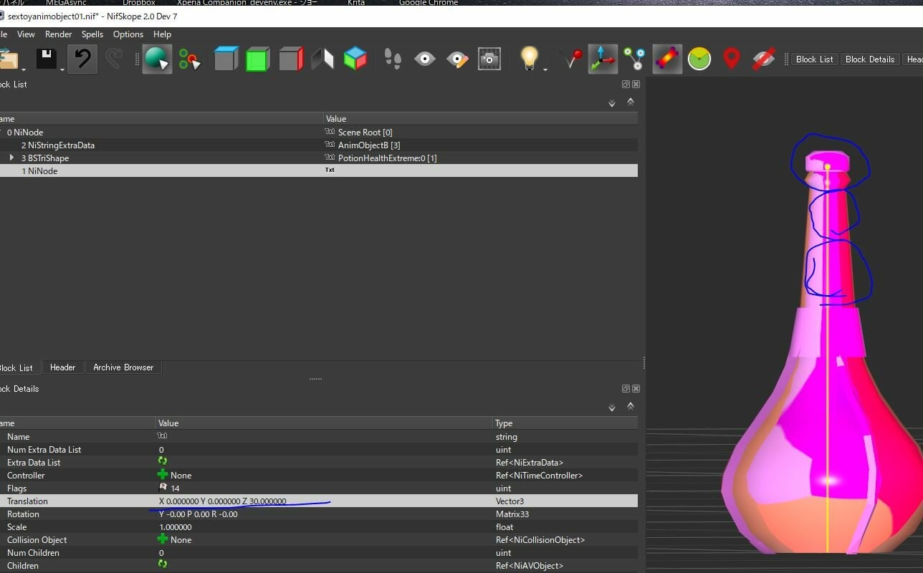Screen dimensions: 923x573
Task: Click the Rotation Y P R value
Action: [199, 514]
